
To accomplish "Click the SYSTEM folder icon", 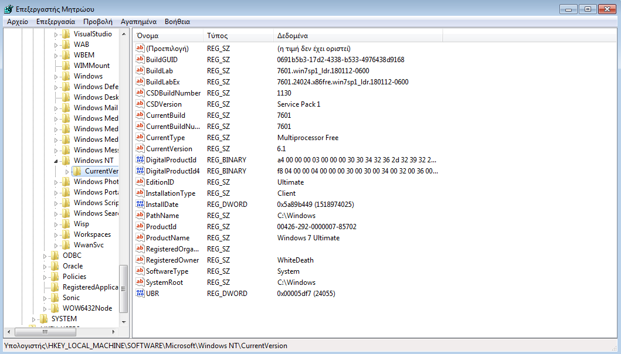I will tap(44, 319).
